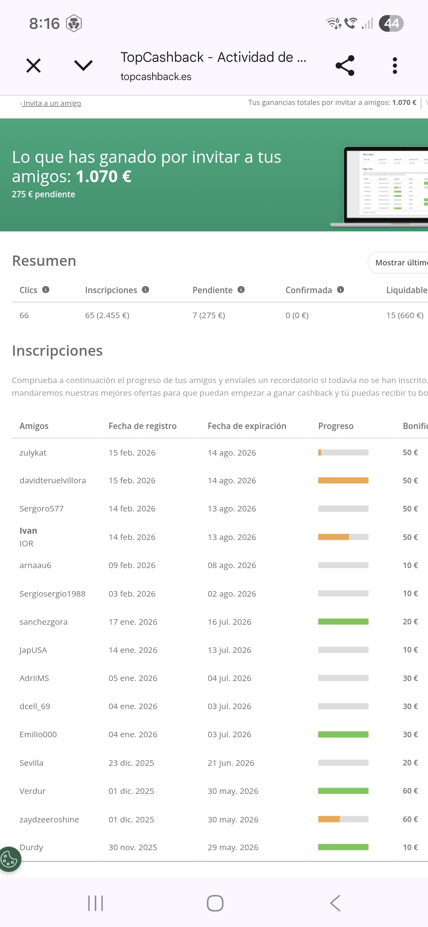Open the three-dot overflow menu
Viewport: 428px width, 927px height.
point(395,65)
